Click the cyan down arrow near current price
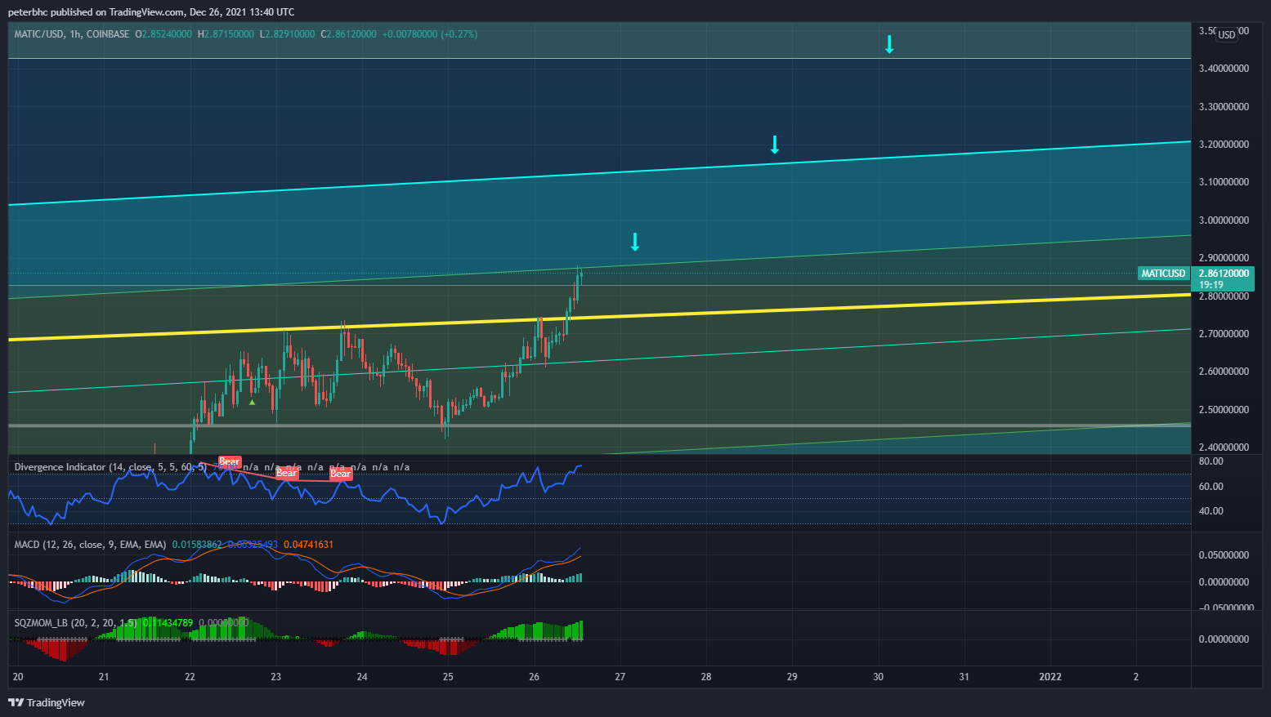 coord(635,242)
